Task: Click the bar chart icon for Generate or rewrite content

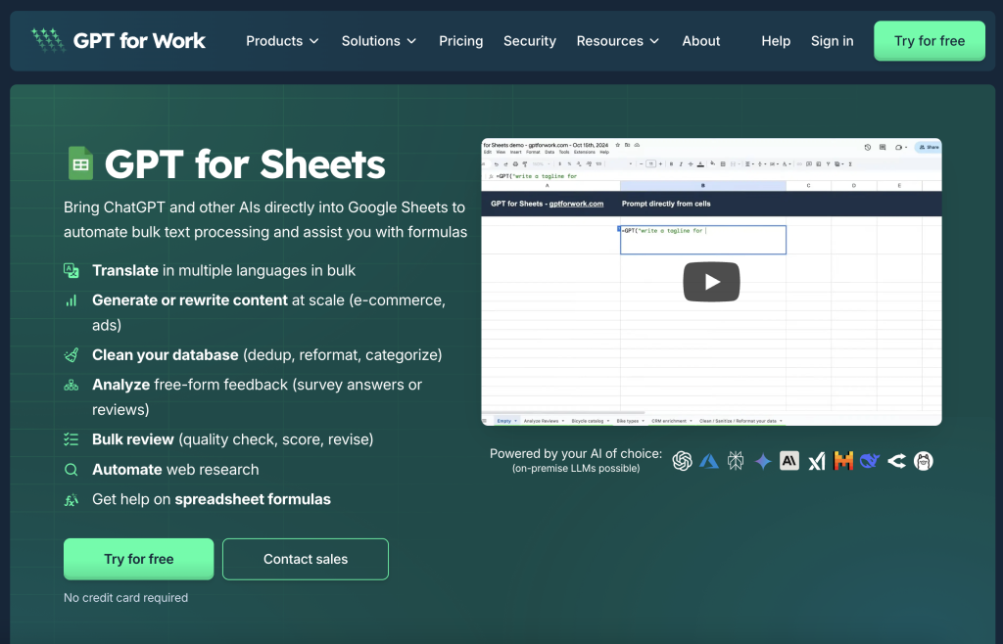Action: click(x=71, y=300)
